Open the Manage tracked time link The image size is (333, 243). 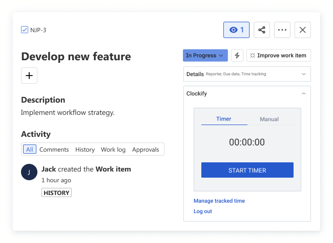coord(219,201)
